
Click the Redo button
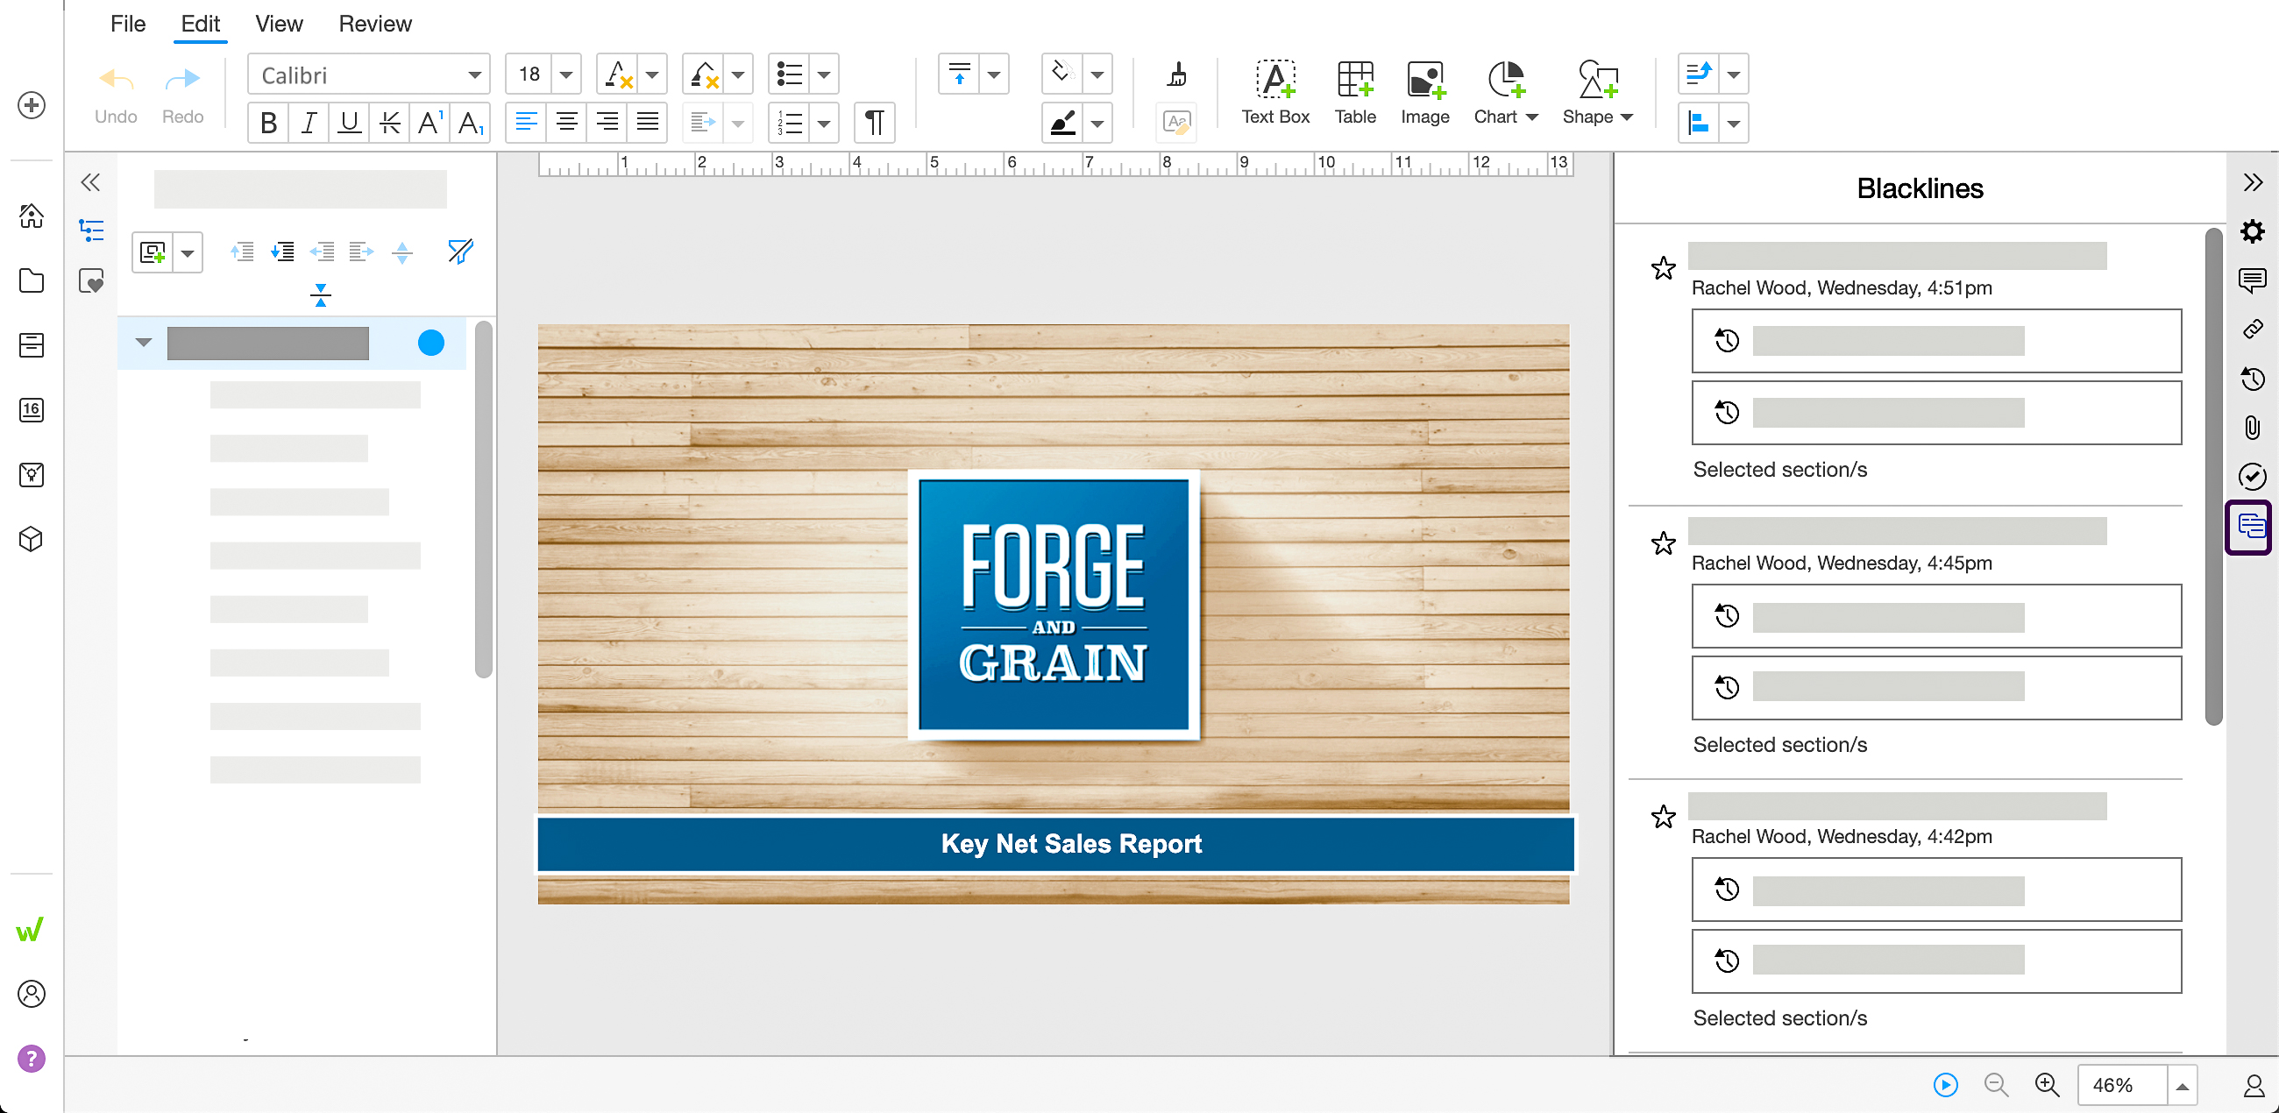click(x=181, y=91)
